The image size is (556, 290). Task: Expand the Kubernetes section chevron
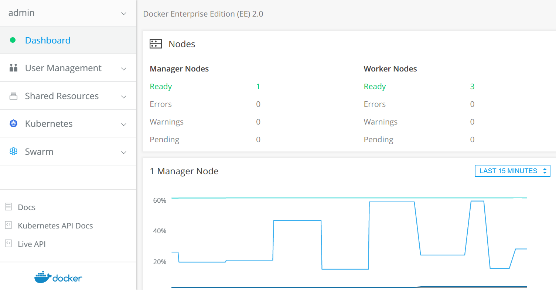(x=124, y=125)
